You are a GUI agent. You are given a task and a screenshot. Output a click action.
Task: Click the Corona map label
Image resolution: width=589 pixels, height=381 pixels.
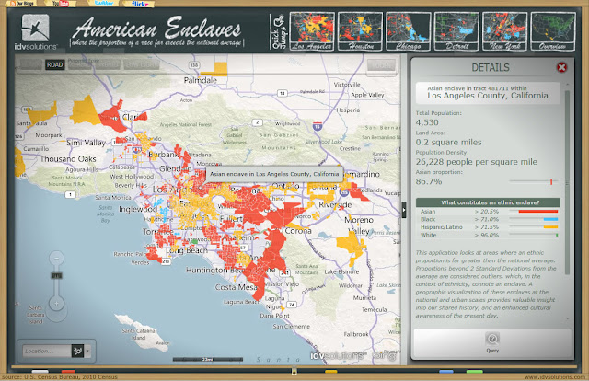(298, 231)
